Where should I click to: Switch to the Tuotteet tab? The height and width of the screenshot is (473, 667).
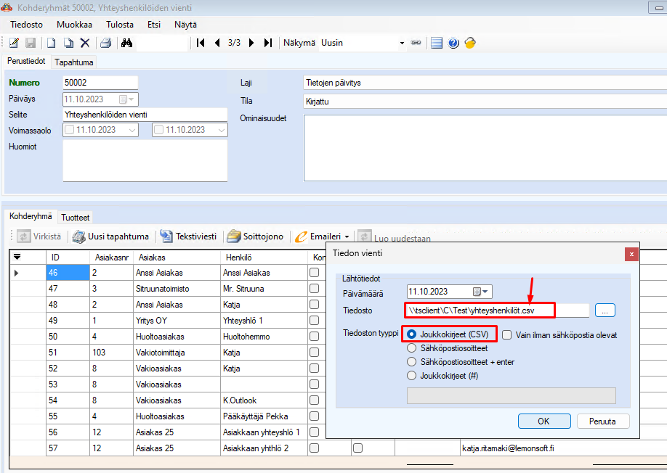pyautogui.click(x=76, y=217)
